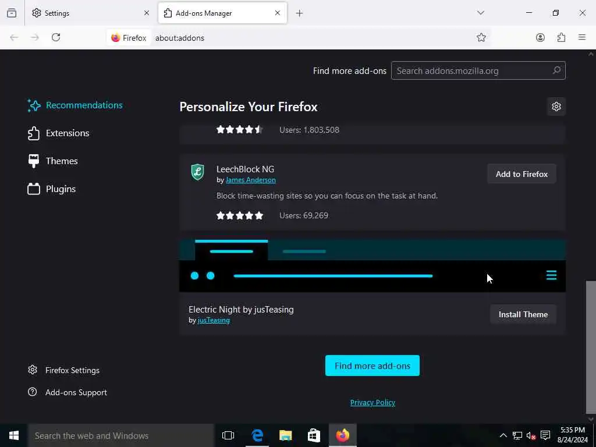Launch Microsoft Edge from taskbar
Image resolution: width=596 pixels, height=447 pixels.
click(257, 435)
